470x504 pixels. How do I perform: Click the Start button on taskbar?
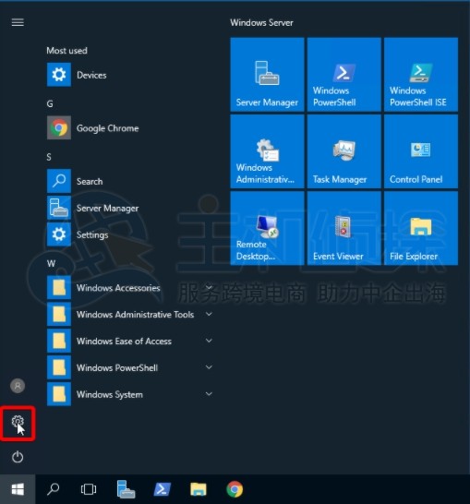click(x=18, y=489)
